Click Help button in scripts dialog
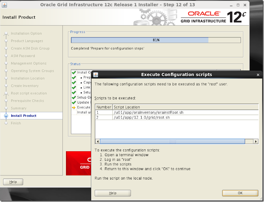 point(113,193)
